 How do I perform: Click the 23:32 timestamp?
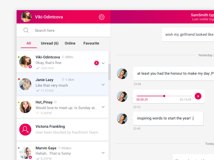pyautogui.click(x=137, y=107)
